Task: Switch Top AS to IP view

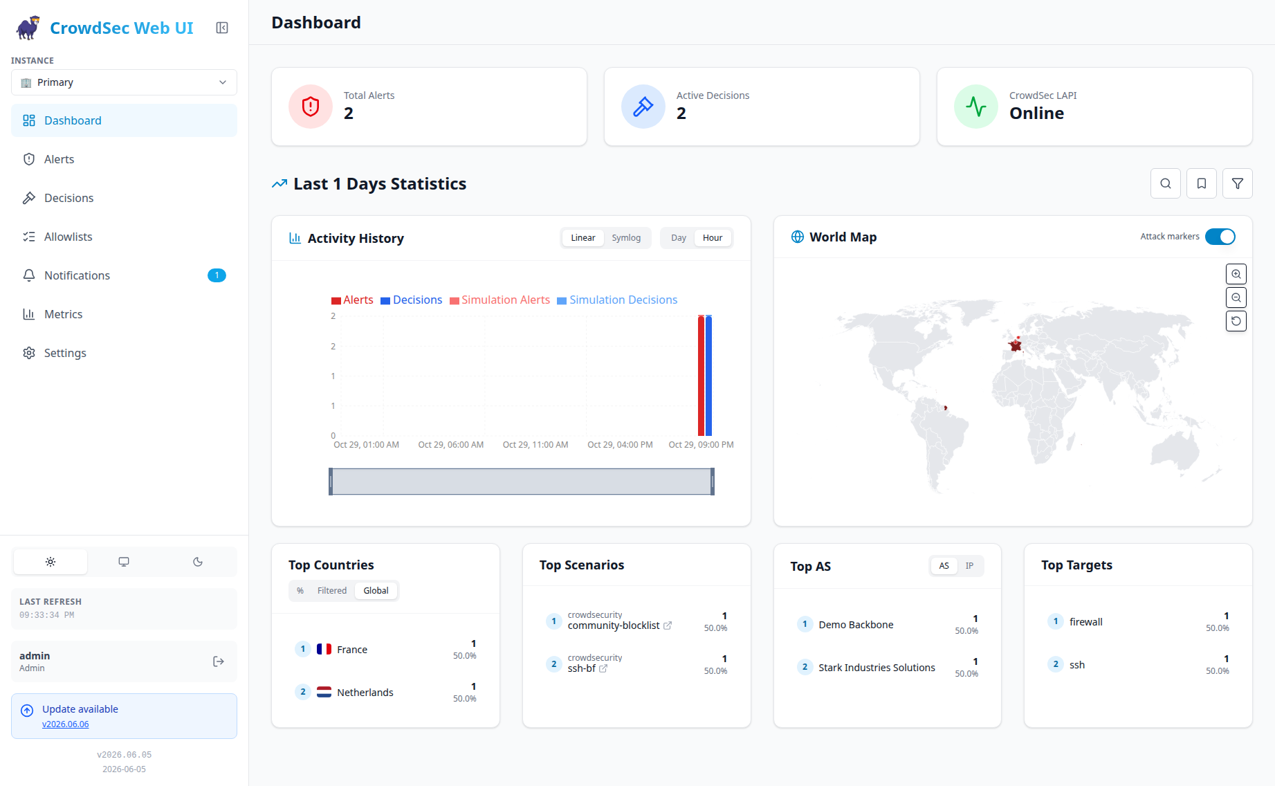Action: 969,566
